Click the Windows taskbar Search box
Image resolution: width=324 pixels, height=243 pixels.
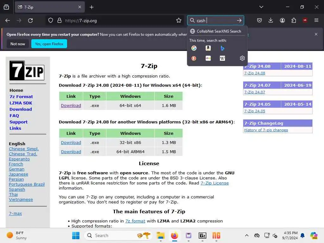(x=118, y=235)
